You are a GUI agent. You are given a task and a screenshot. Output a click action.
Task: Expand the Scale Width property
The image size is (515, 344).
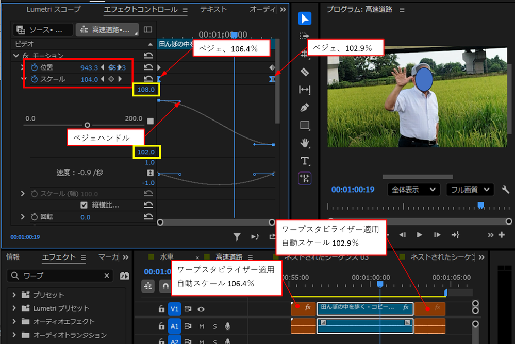click(x=22, y=193)
